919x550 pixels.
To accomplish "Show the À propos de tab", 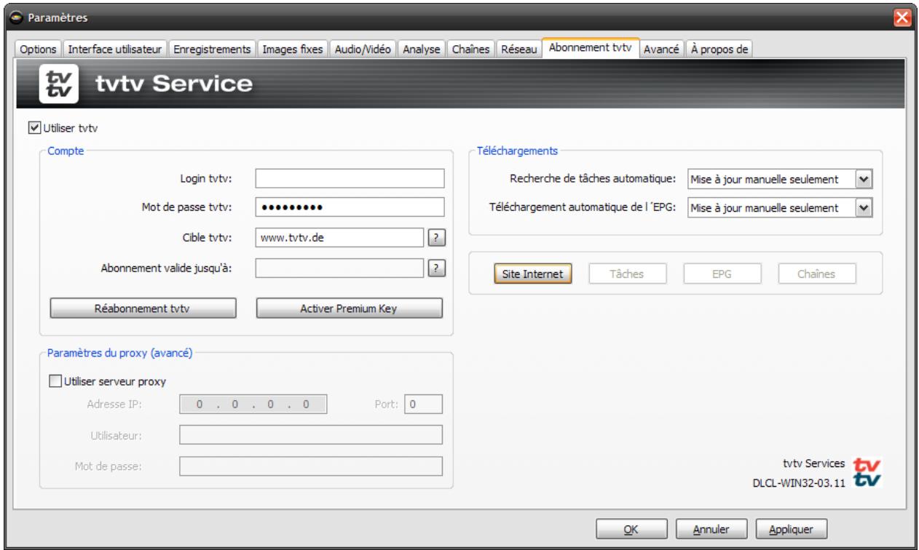I will (719, 49).
